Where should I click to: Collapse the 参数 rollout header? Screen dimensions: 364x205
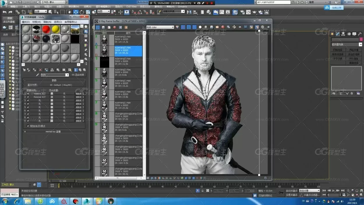tap(54, 80)
